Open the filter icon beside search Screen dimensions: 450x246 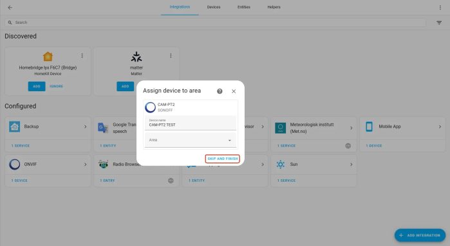[x=439, y=22]
